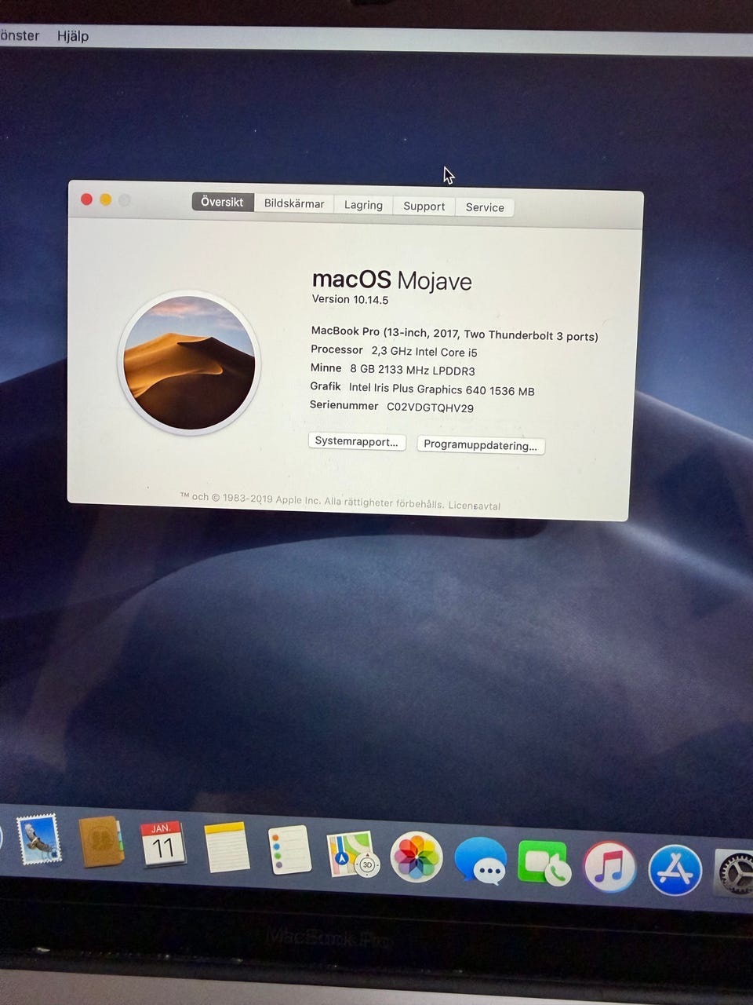
Task: Click the serial number C02VDGTQHV29
Action: click(430, 407)
